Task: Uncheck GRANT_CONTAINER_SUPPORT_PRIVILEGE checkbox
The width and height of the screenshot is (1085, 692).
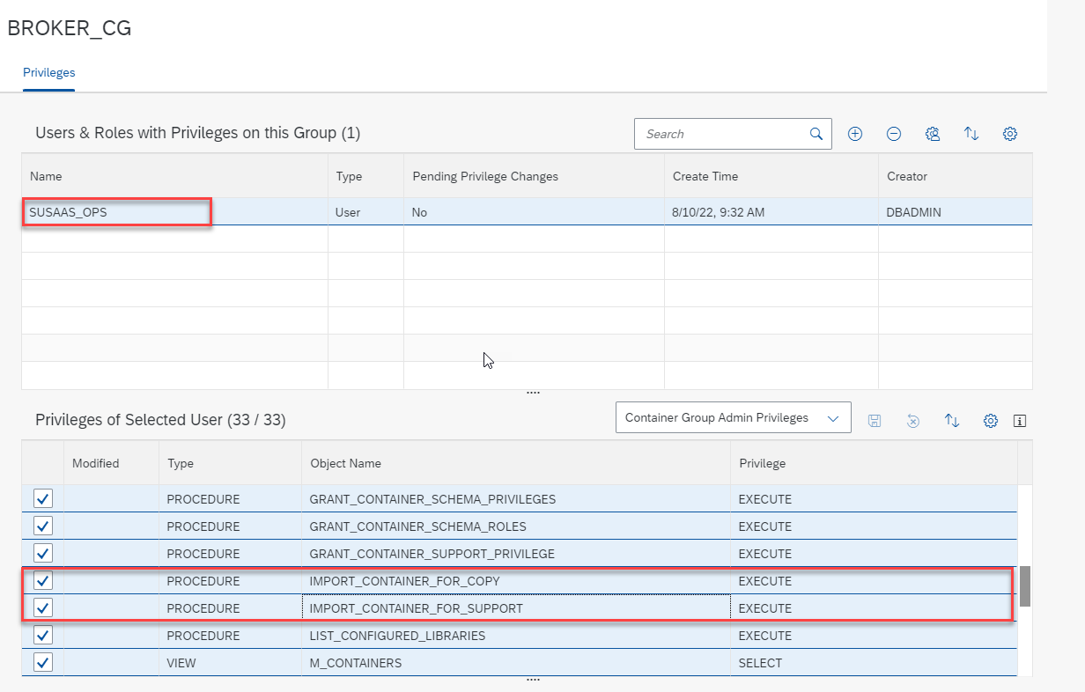Action: [42, 554]
